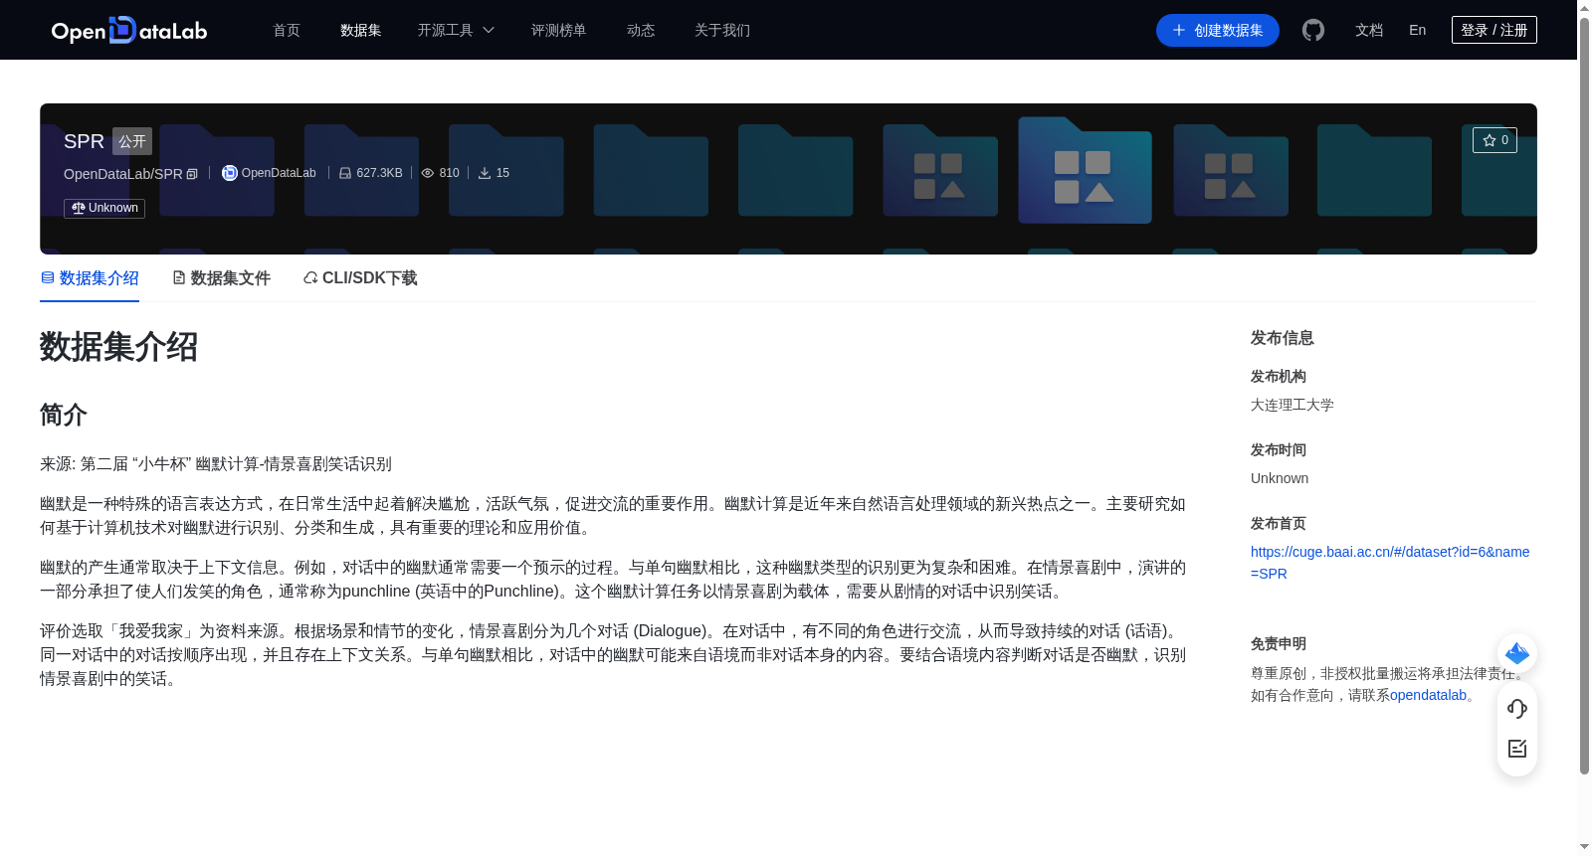1592x856 pixels.
Task: Open the OpenDataLab home logo
Action: click(129, 30)
